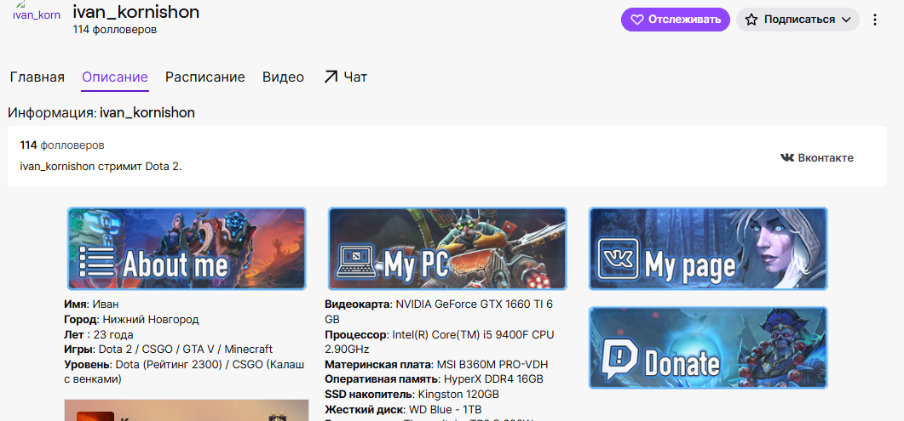Click the list icon on About me banner
The width and height of the screenshot is (904, 421).
[97, 262]
